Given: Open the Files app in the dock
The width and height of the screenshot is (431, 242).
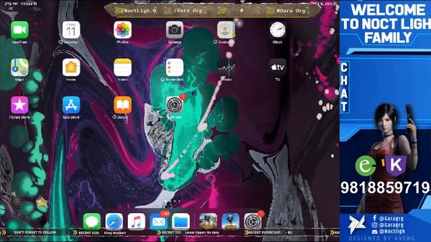Looking at the screenshot, I should point(181,222).
